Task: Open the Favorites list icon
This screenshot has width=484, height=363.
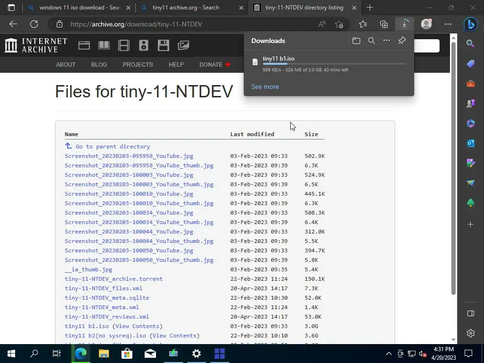Action: click(x=363, y=24)
